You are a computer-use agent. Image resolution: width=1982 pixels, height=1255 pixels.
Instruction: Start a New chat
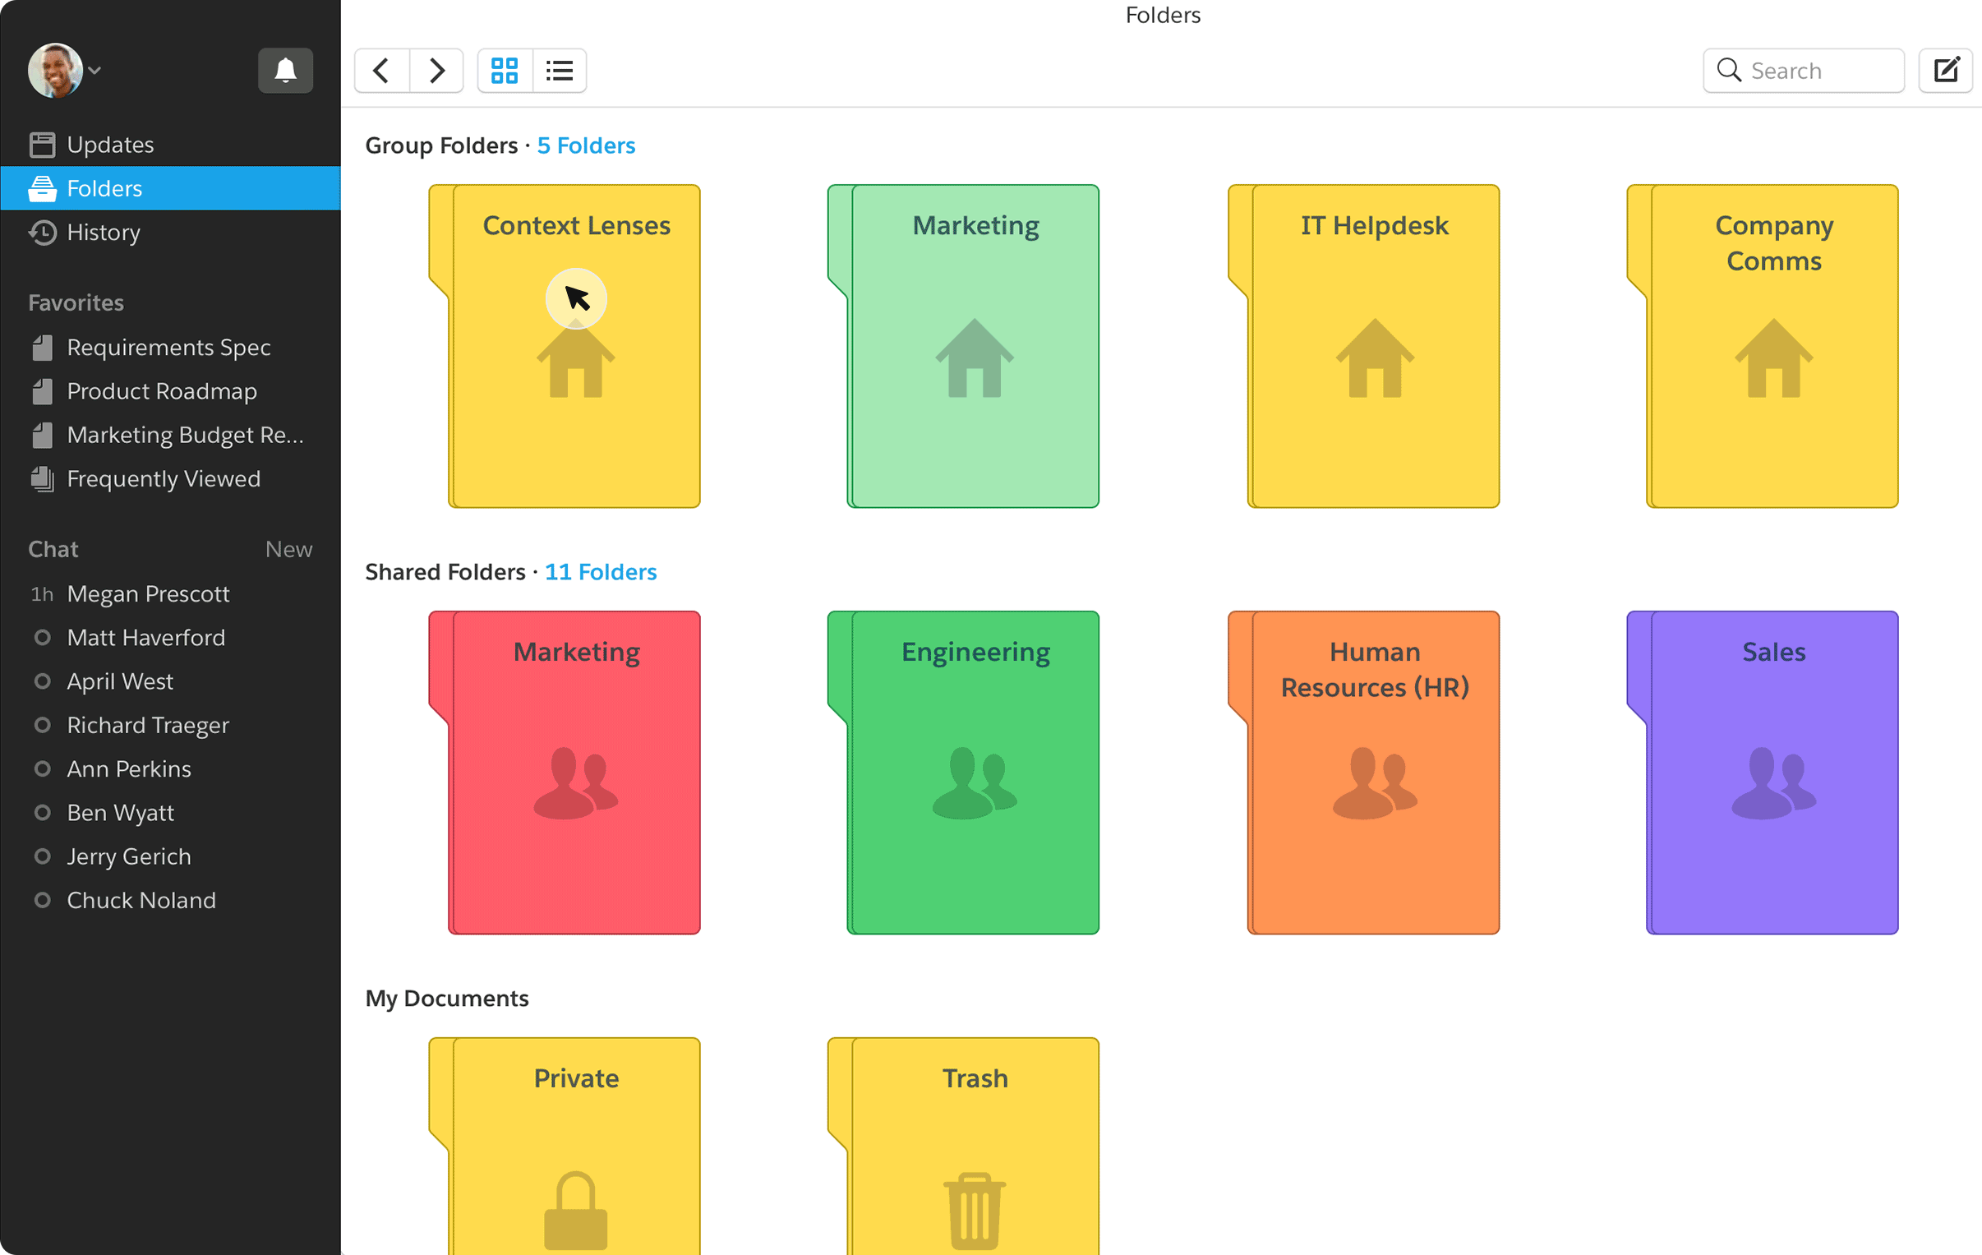pos(289,549)
